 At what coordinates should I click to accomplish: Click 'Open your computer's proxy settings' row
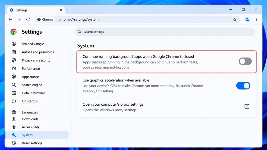coord(167,107)
